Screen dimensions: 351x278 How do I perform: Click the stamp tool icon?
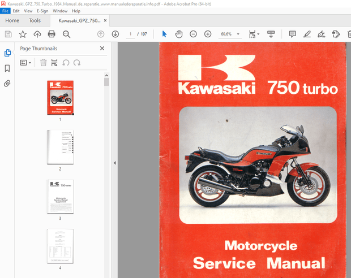(336, 34)
